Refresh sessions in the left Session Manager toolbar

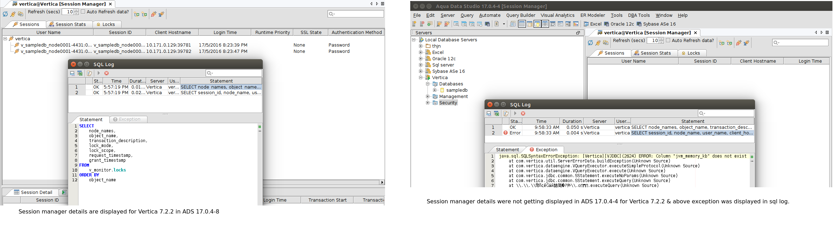(5, 14)
